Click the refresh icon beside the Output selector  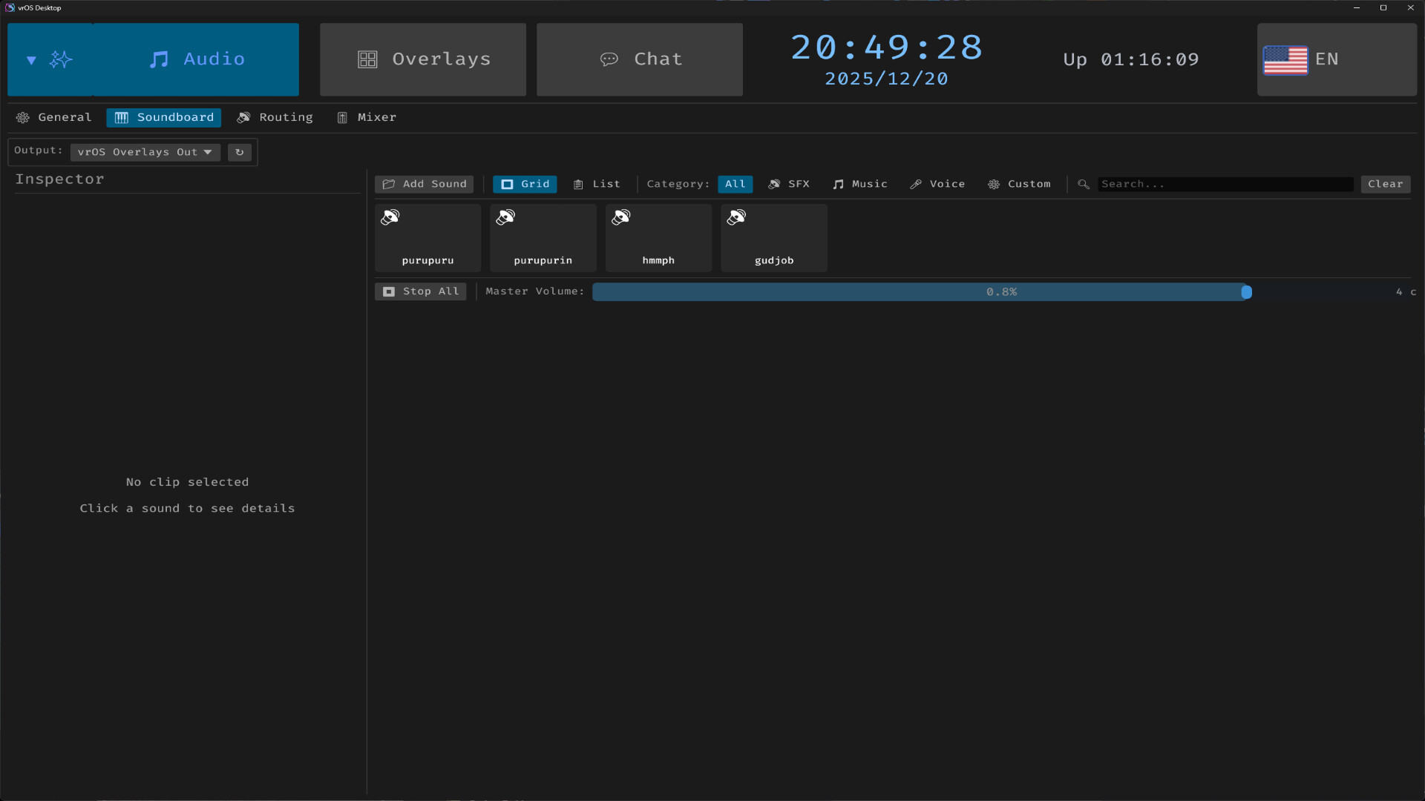[x=239, y=152]
